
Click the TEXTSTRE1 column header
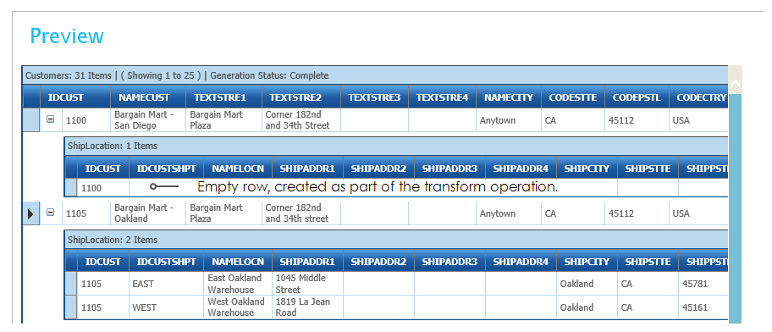point(224,97)
